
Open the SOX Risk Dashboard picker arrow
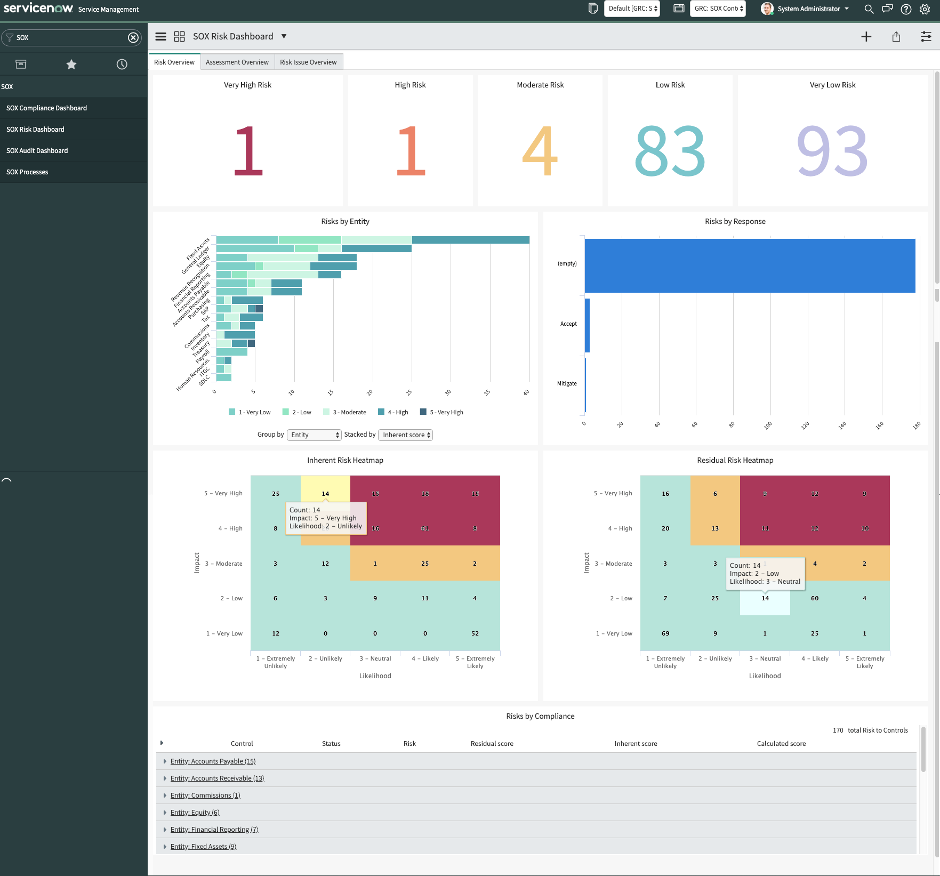click(x=284, y=36)
